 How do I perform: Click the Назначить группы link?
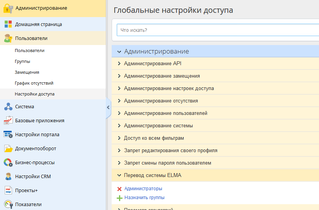click(x=144, y=198)
